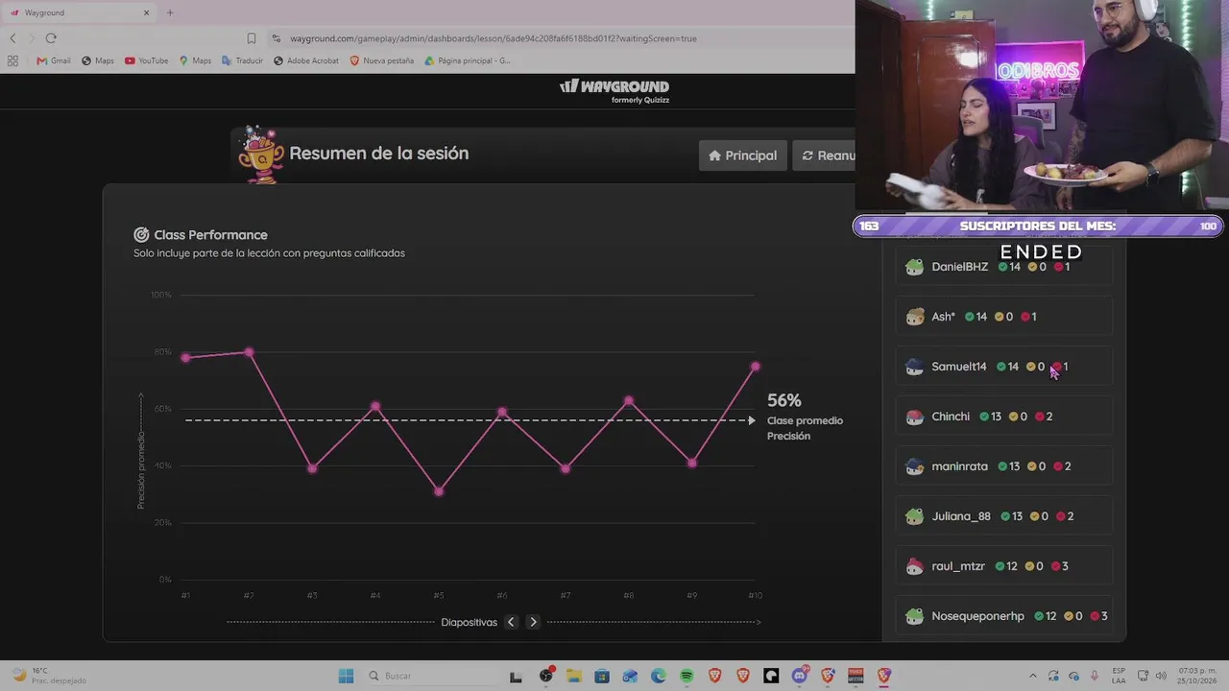Close the Wayground tab
The image size is (1229, 691).
point(146,12)
